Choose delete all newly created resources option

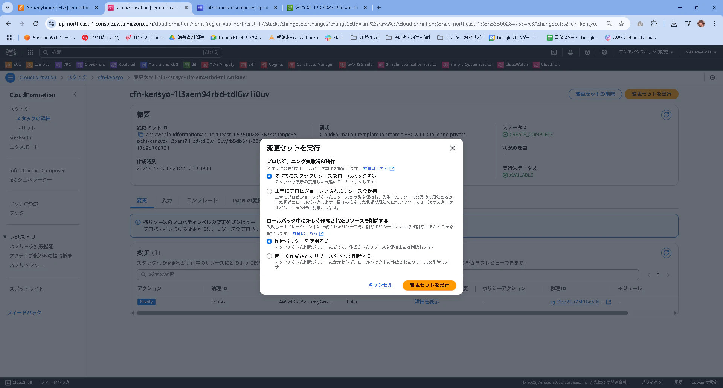(x=269, y=256)
